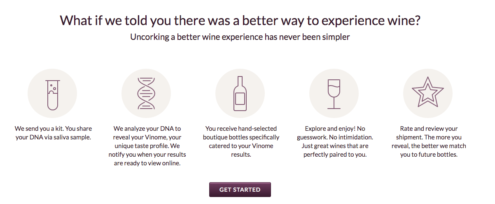Click the 'Rate and review your shipment' paragraph
The height and width of the screenshot is (204, 495).
pyautogui.click(x=429, y=141)
